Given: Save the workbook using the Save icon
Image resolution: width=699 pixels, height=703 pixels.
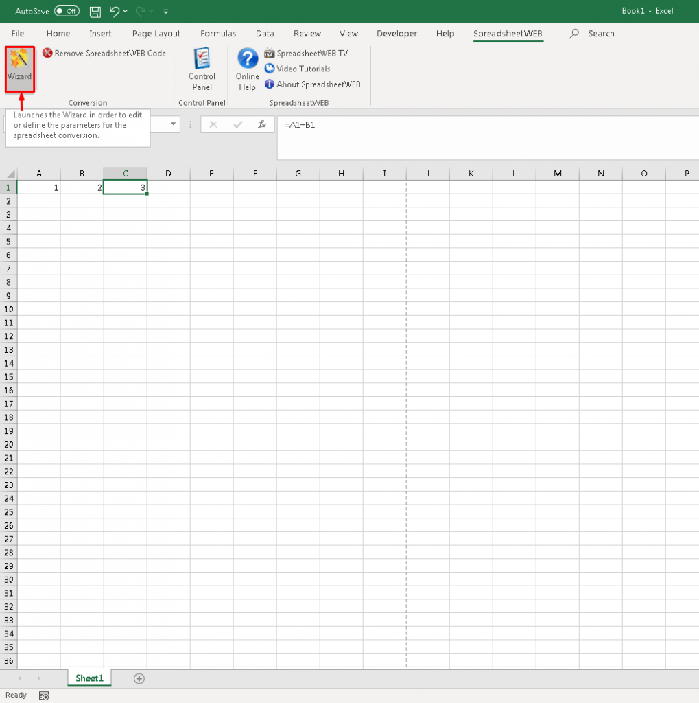Looking at the screenshot, I should 95,12.
